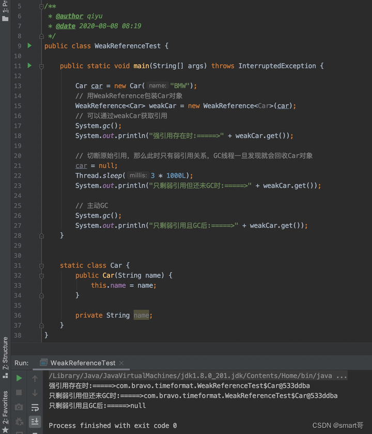372x434 pixels.
Task: Toggle soft-wrap in Run console
Action: (x=35, y=408)
